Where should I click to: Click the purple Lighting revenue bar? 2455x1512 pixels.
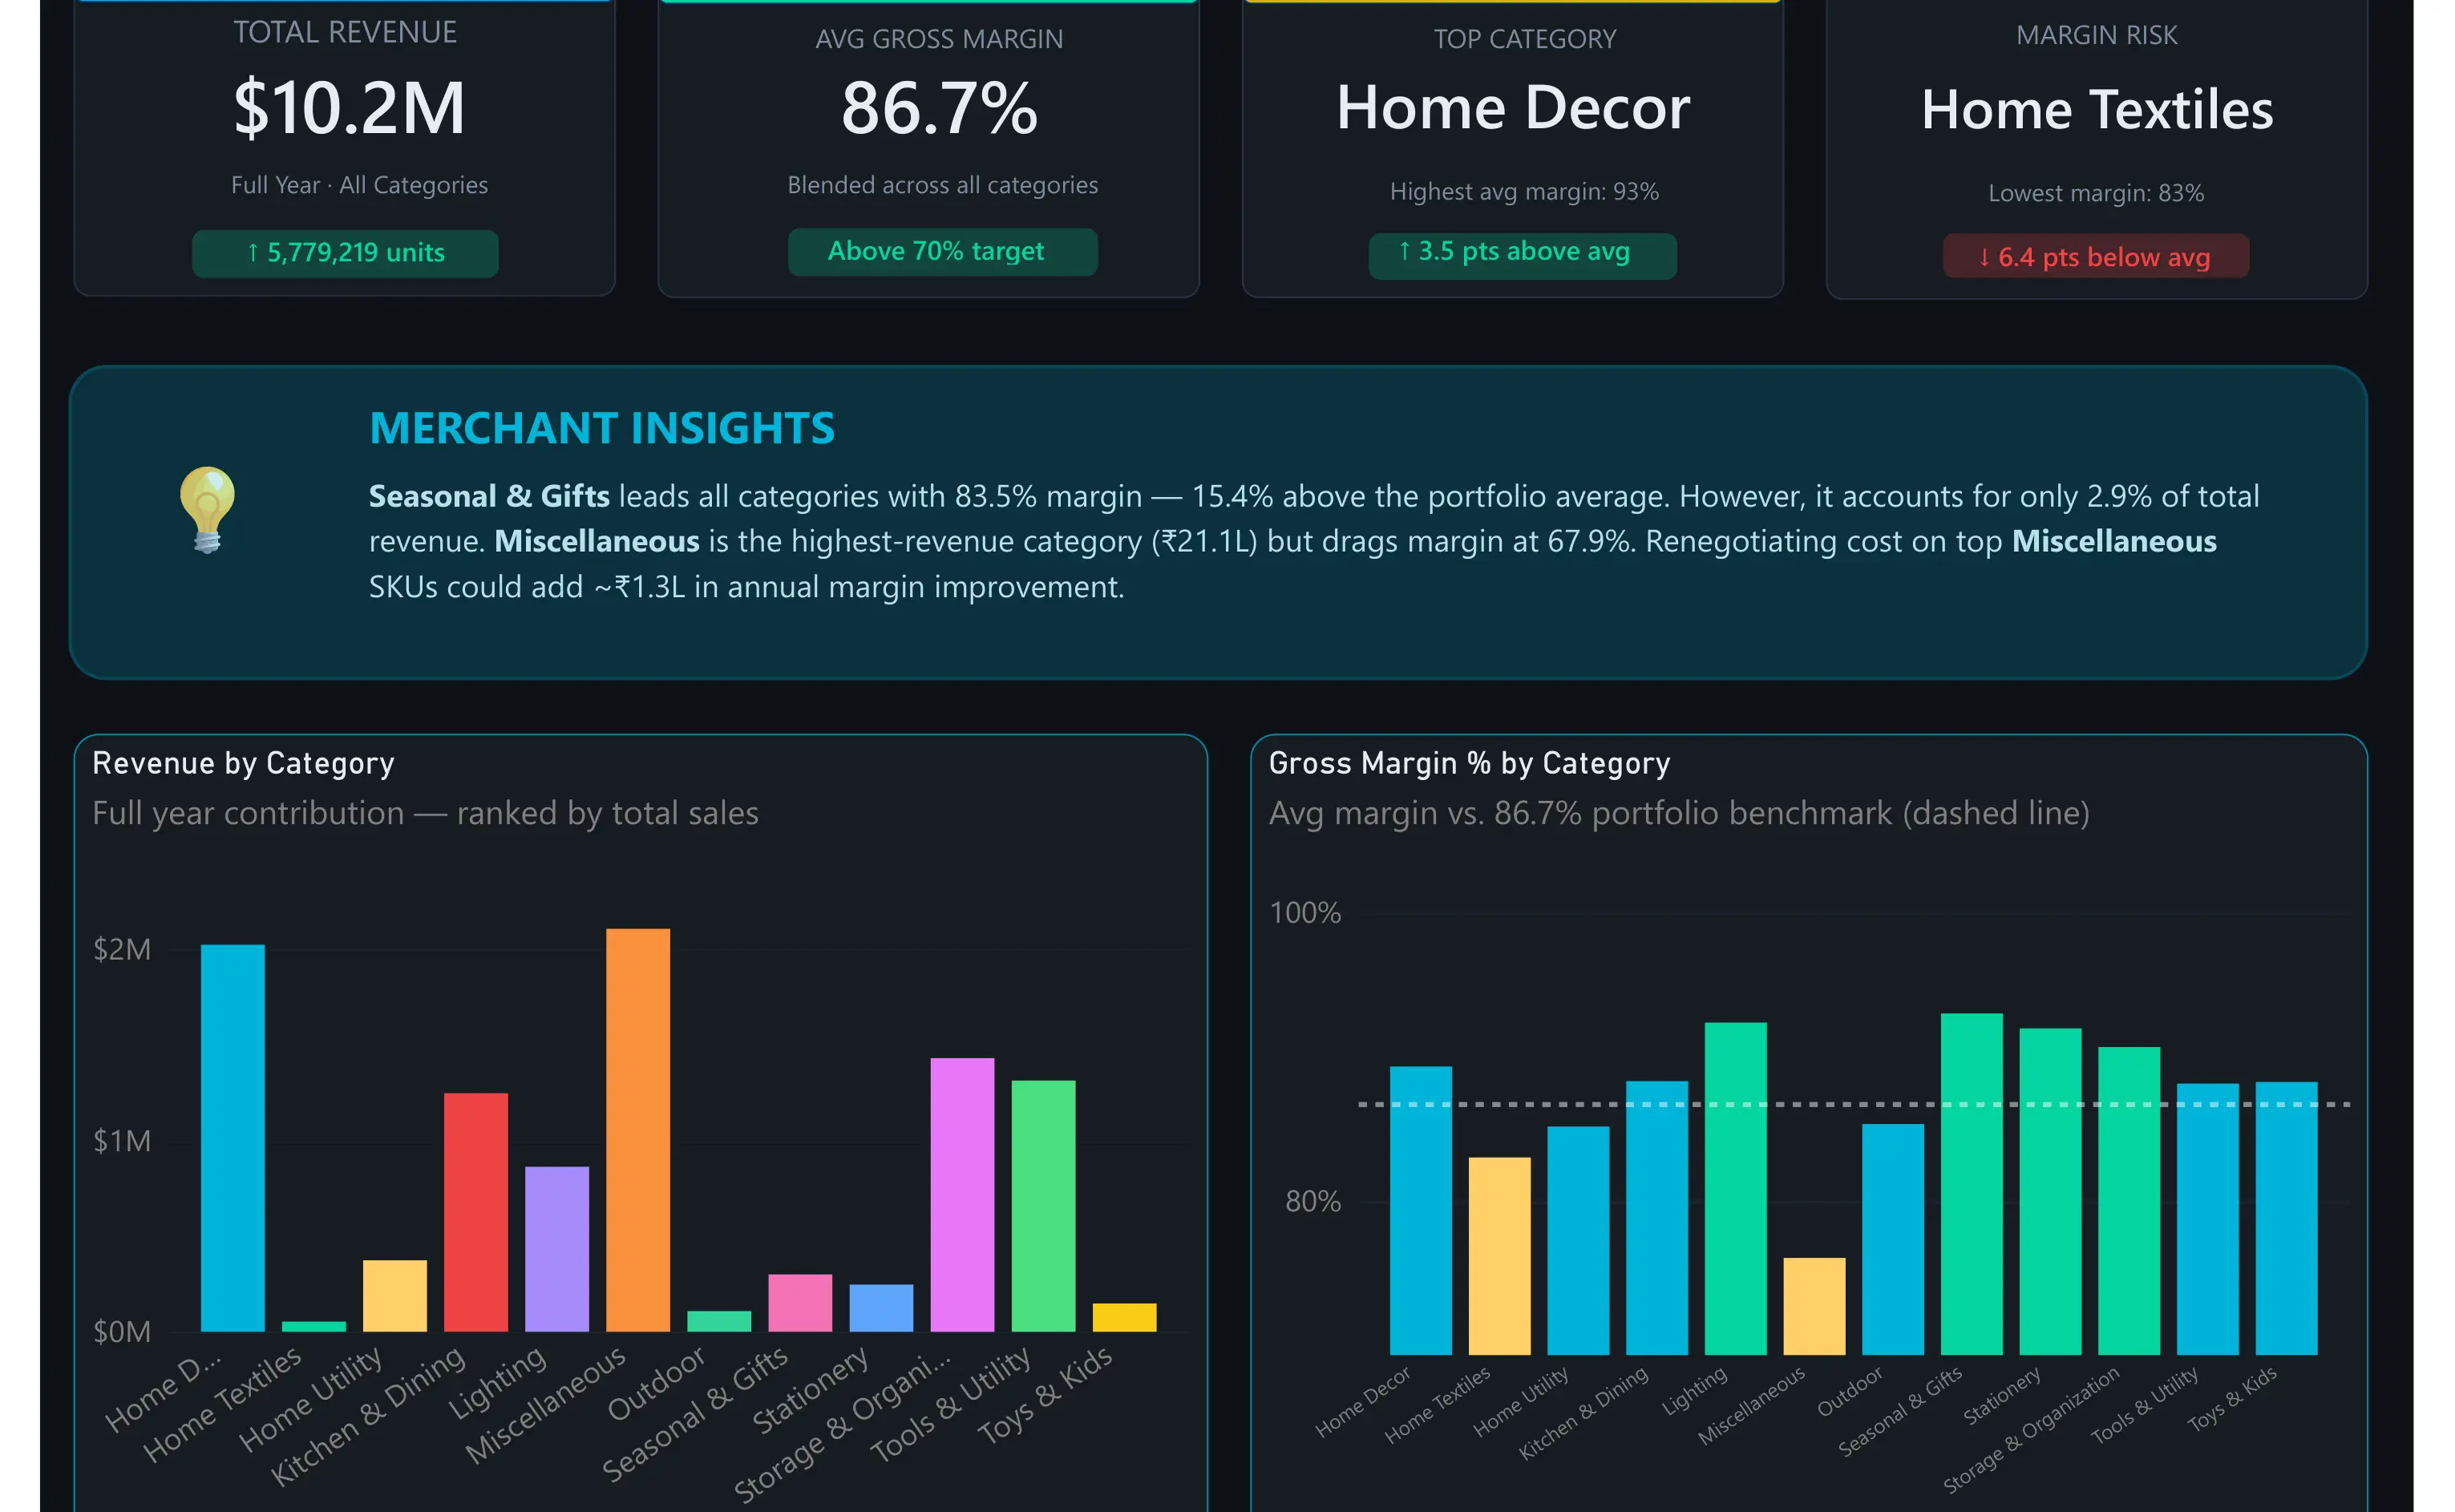(557, 1249)
